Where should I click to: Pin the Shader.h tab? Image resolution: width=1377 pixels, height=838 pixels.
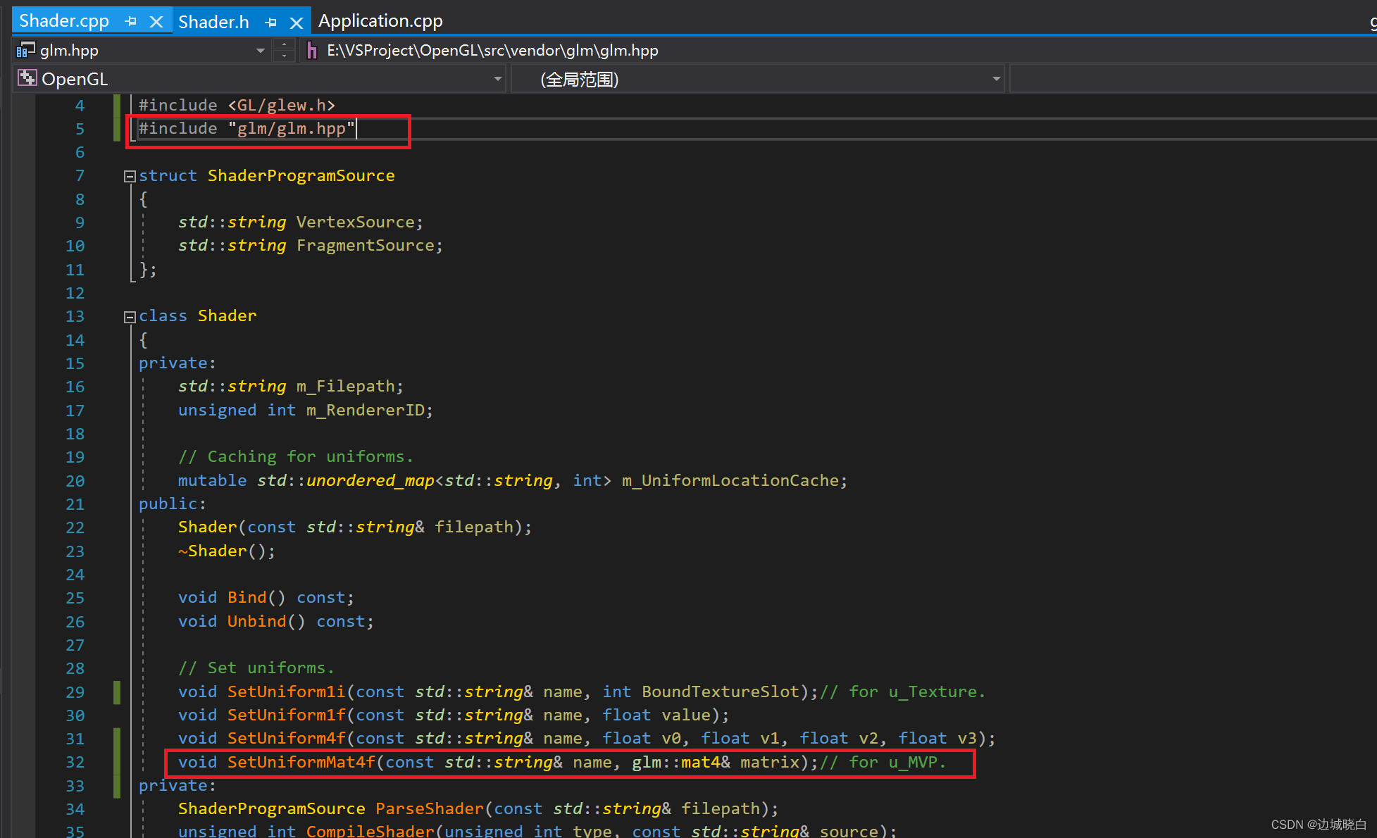click(x=270, y=23)
